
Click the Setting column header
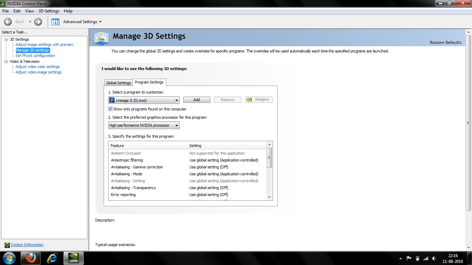click(227, 146)
